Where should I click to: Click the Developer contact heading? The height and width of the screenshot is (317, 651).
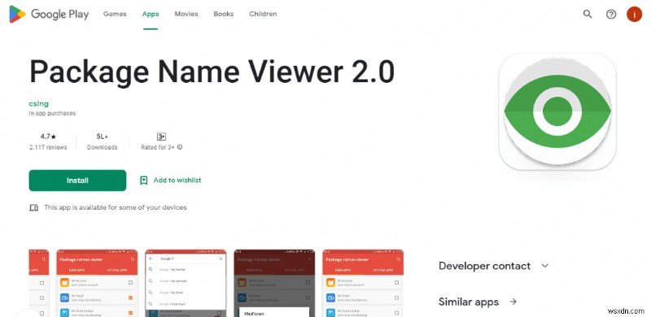coord(484,266)
